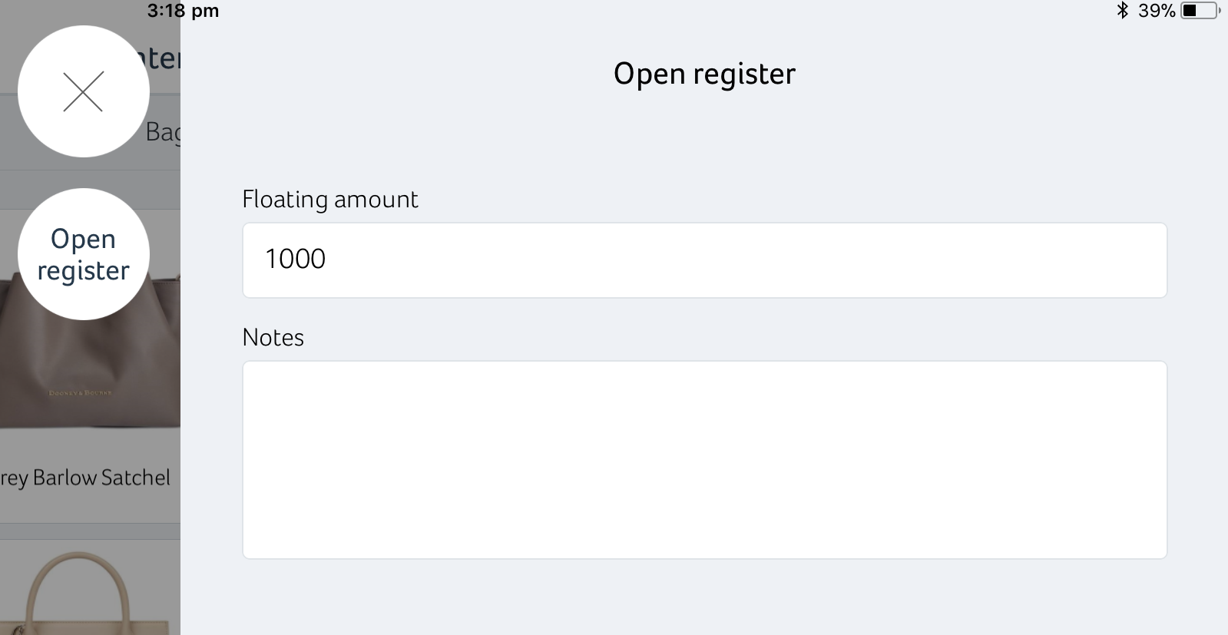Tap the battery icon in status bar
1228x635 pixels.
1200,11
